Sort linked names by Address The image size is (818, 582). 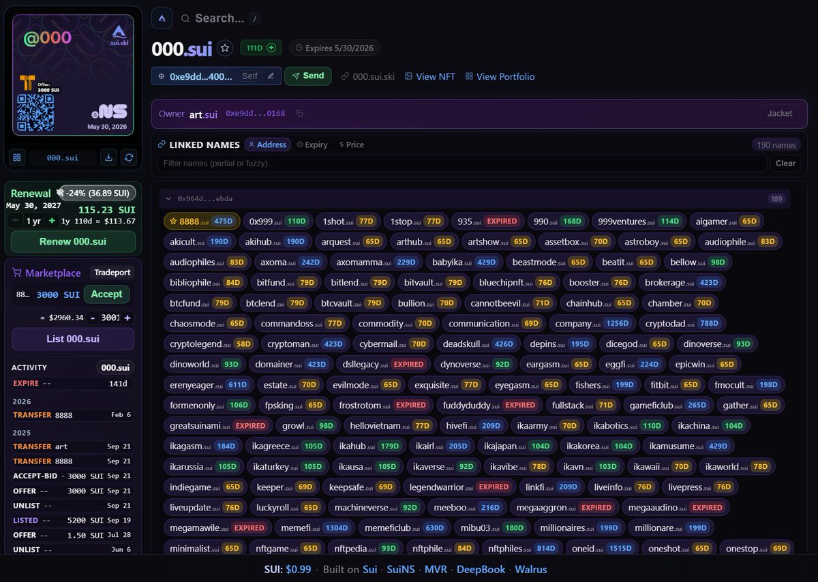coord(268,144)
